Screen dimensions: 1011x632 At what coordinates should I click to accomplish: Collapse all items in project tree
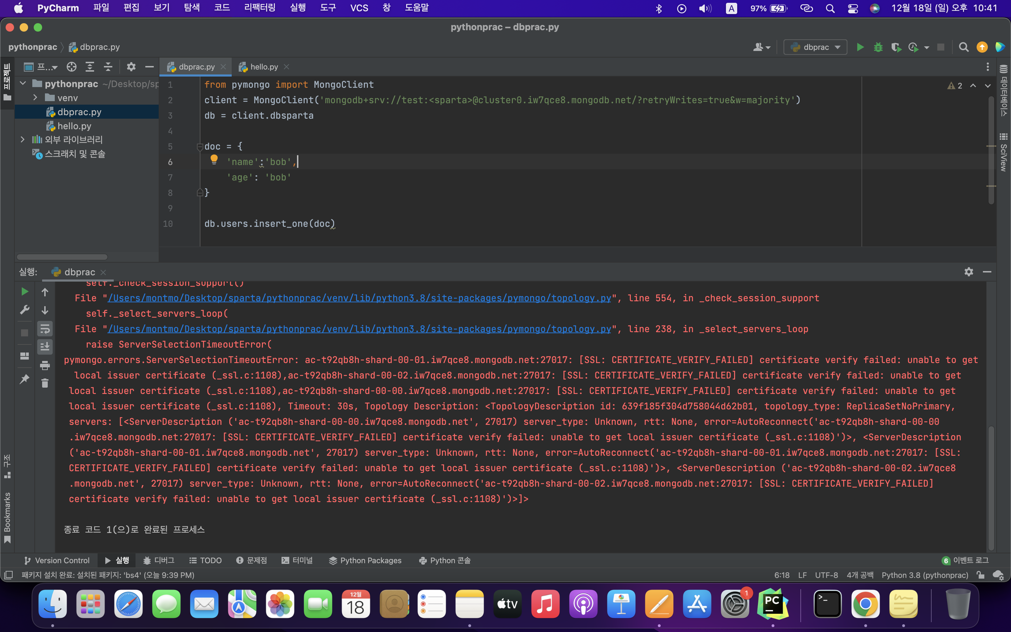point(108,67)
